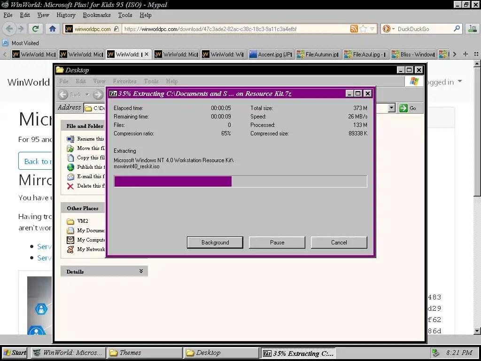Click Background in the 7-Zip dialog
The height and width of the screenshot is (361, 481).
[x=215, y=243]
